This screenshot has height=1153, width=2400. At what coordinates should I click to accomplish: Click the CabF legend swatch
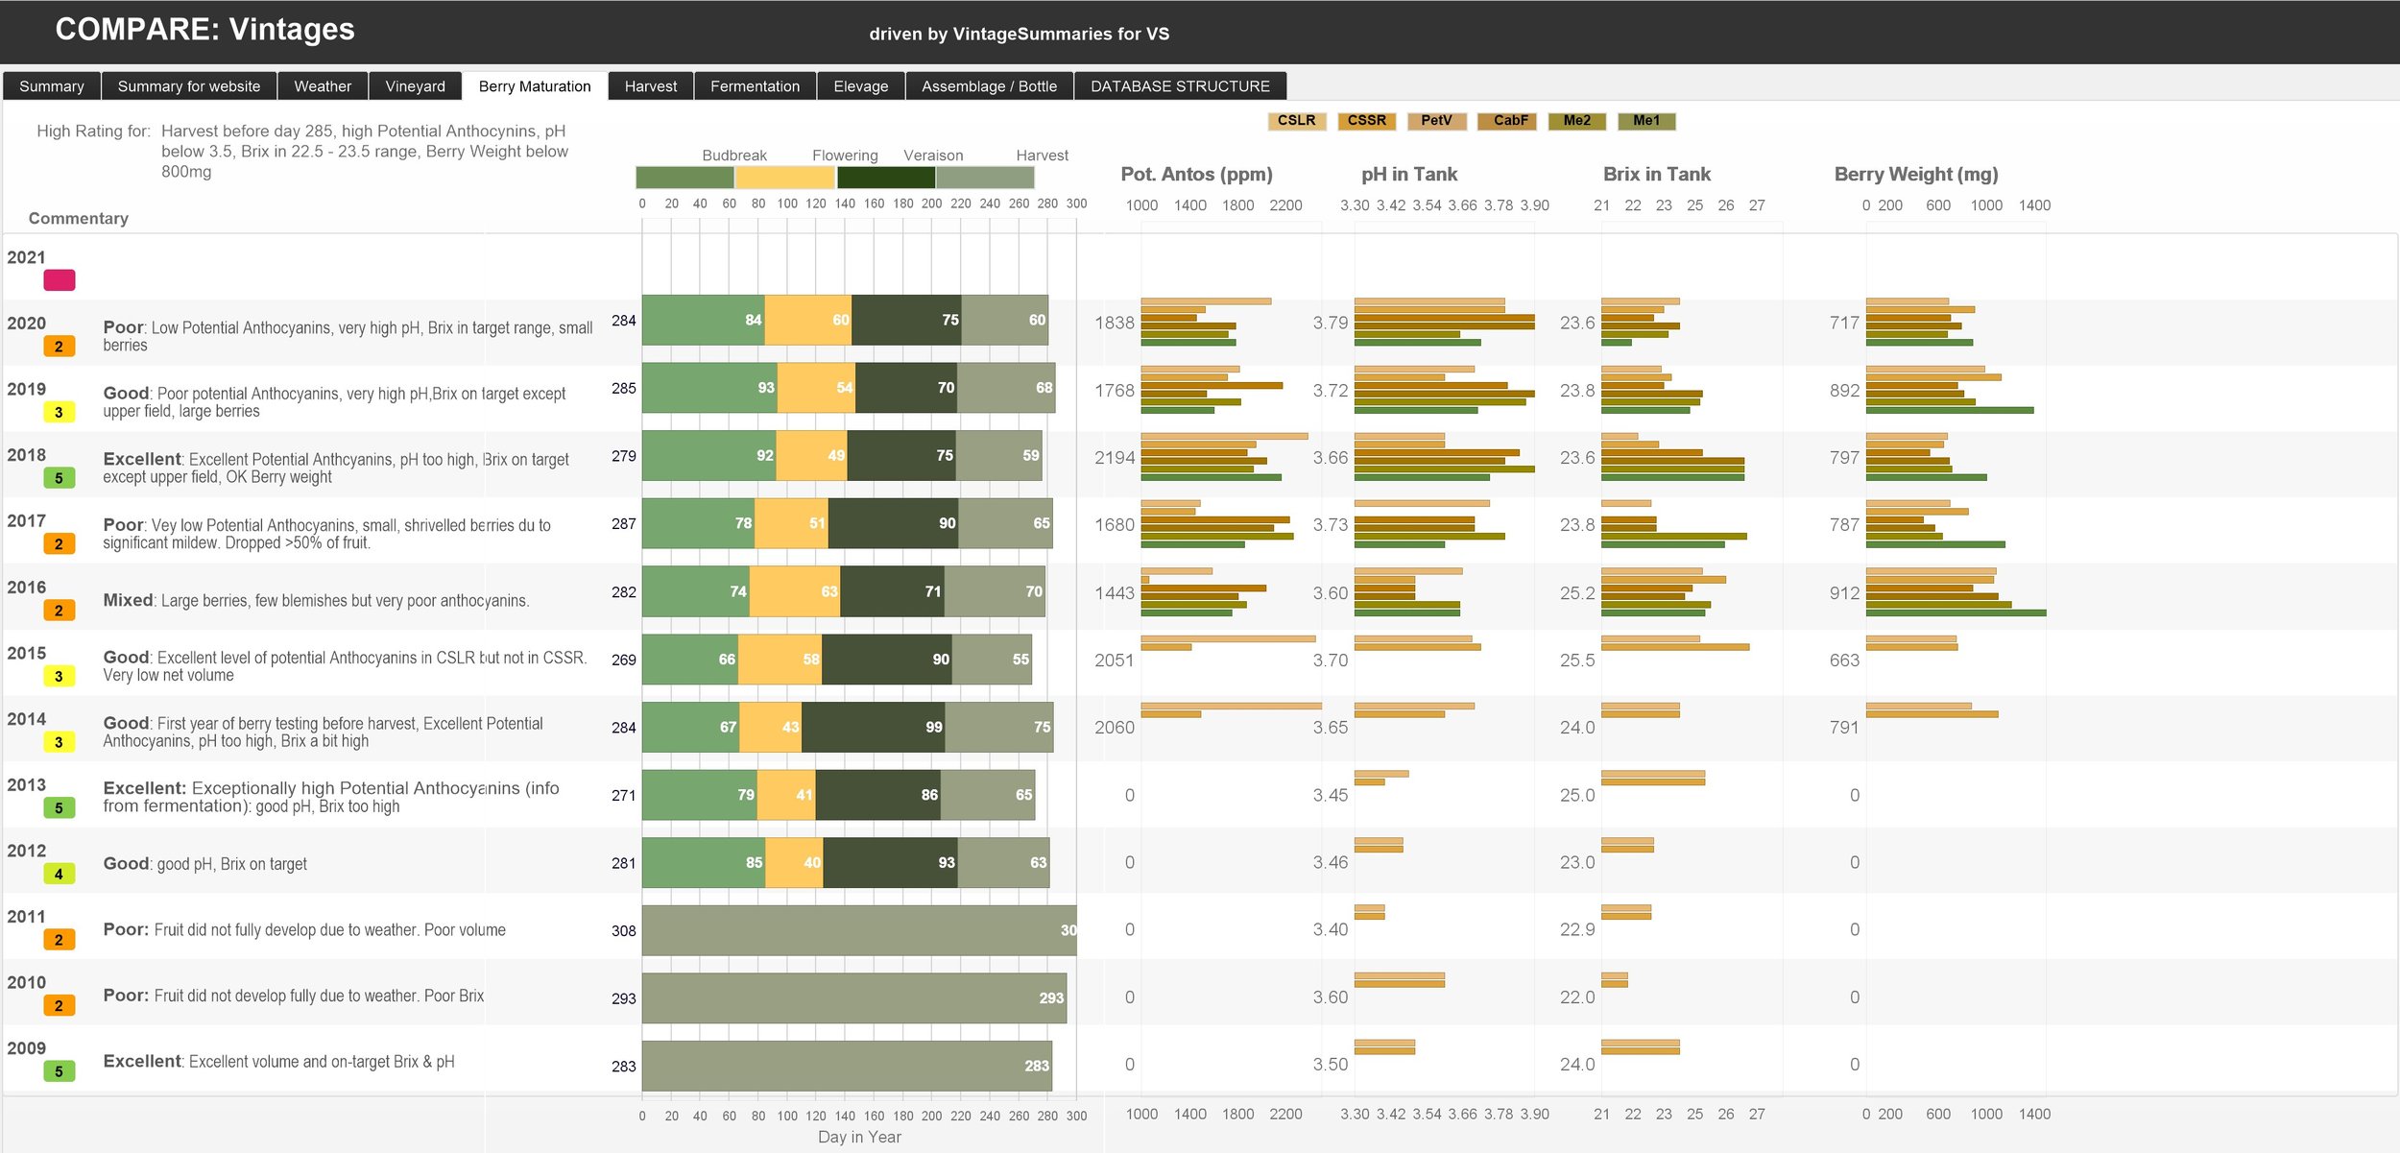click(x=1507, y=121)
